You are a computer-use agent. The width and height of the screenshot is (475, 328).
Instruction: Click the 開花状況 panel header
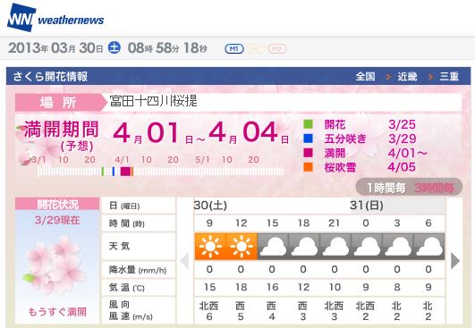(57, 205)
